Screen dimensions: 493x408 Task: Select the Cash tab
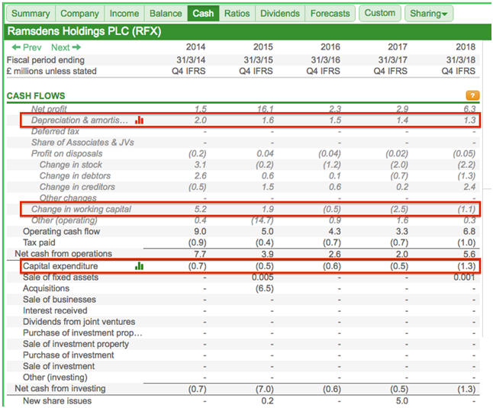pyautogui.click(x=203, y=14)
